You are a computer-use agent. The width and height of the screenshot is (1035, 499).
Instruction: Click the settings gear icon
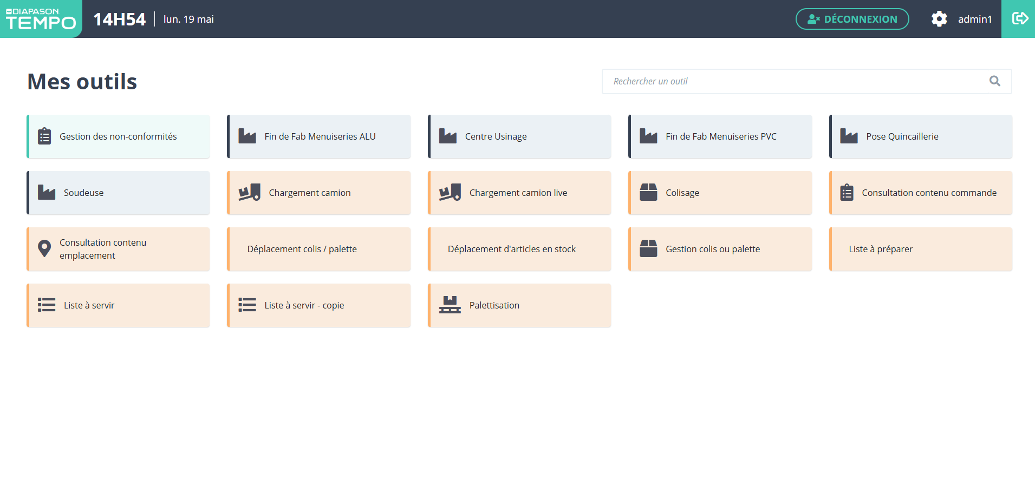tap(939, 19)
